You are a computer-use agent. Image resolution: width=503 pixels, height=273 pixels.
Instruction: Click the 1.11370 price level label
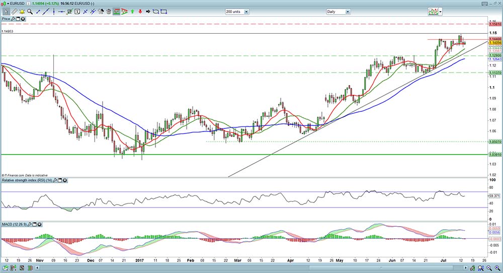pos(495,73)
